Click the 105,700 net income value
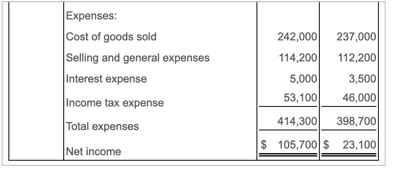 click(297, 145)
